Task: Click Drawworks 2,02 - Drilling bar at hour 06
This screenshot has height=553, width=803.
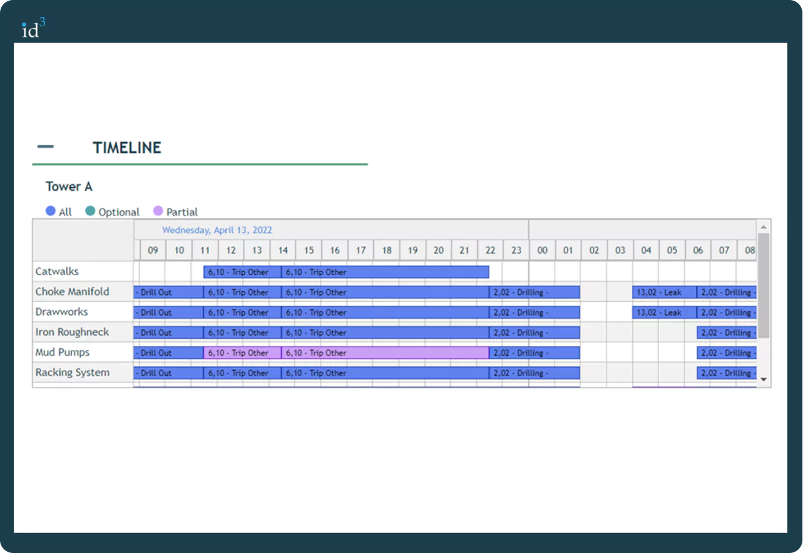Action: 727,312
